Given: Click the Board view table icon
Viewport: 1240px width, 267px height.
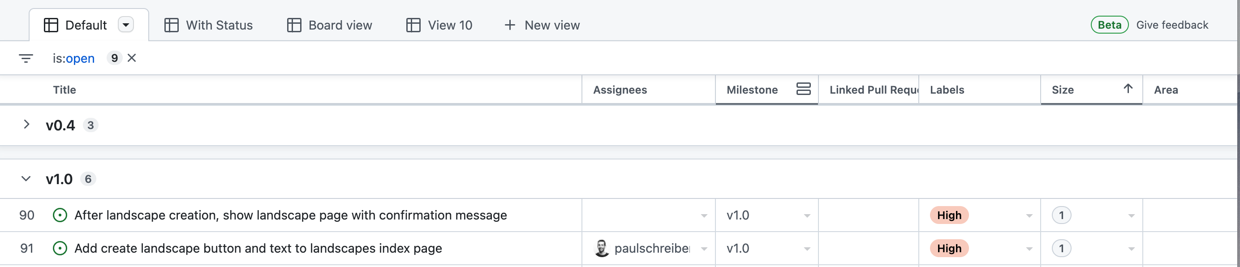Looking at the screenshot, I should point(293,25).
